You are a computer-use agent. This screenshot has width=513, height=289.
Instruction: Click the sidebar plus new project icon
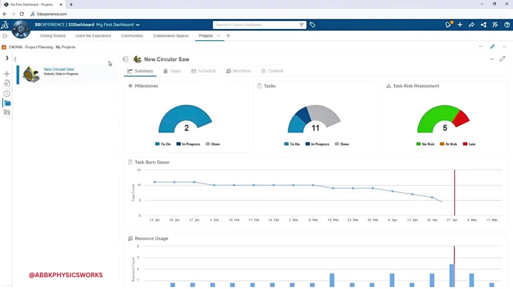pos(7,74)
